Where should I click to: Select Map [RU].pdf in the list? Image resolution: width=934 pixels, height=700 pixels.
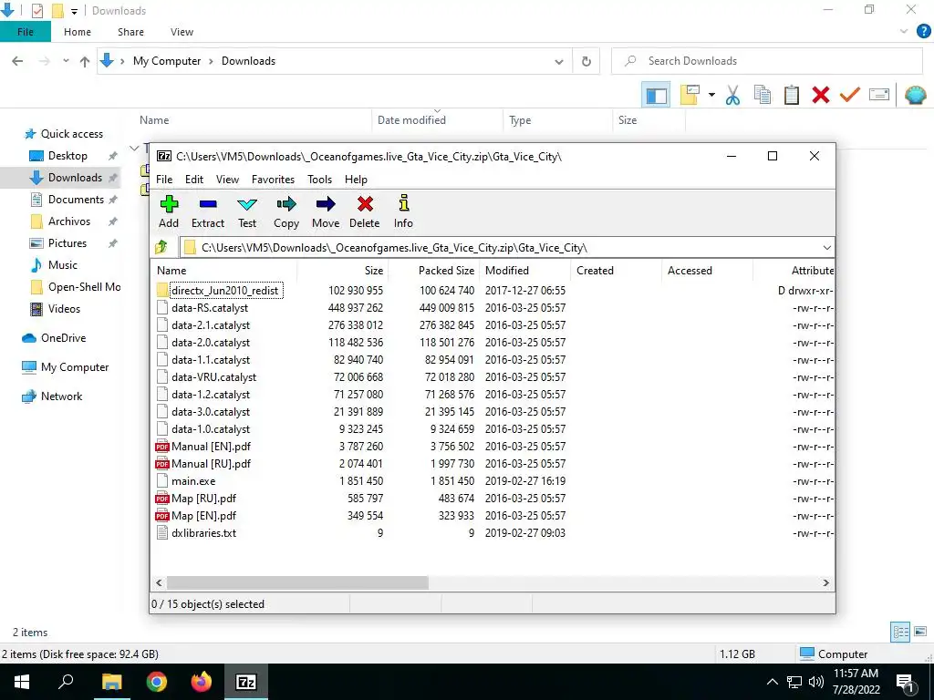(203, 499)
